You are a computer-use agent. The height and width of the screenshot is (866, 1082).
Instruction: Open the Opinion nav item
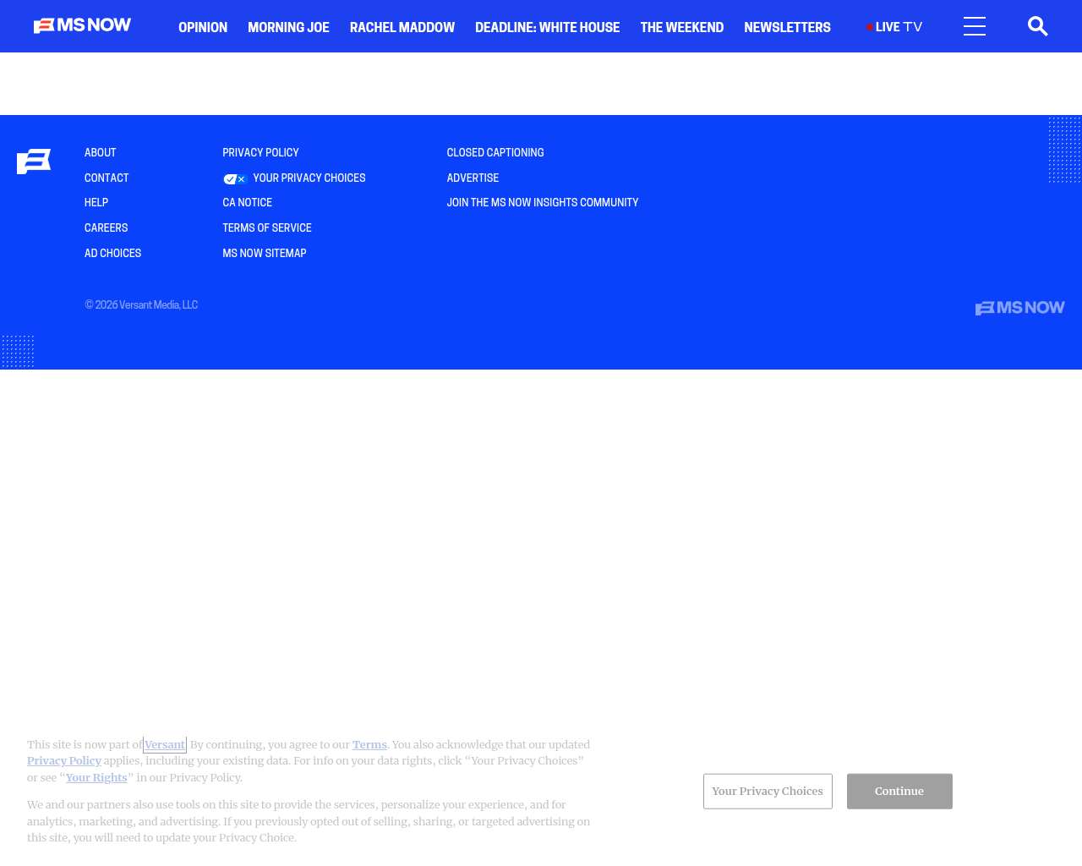(203, 27)
